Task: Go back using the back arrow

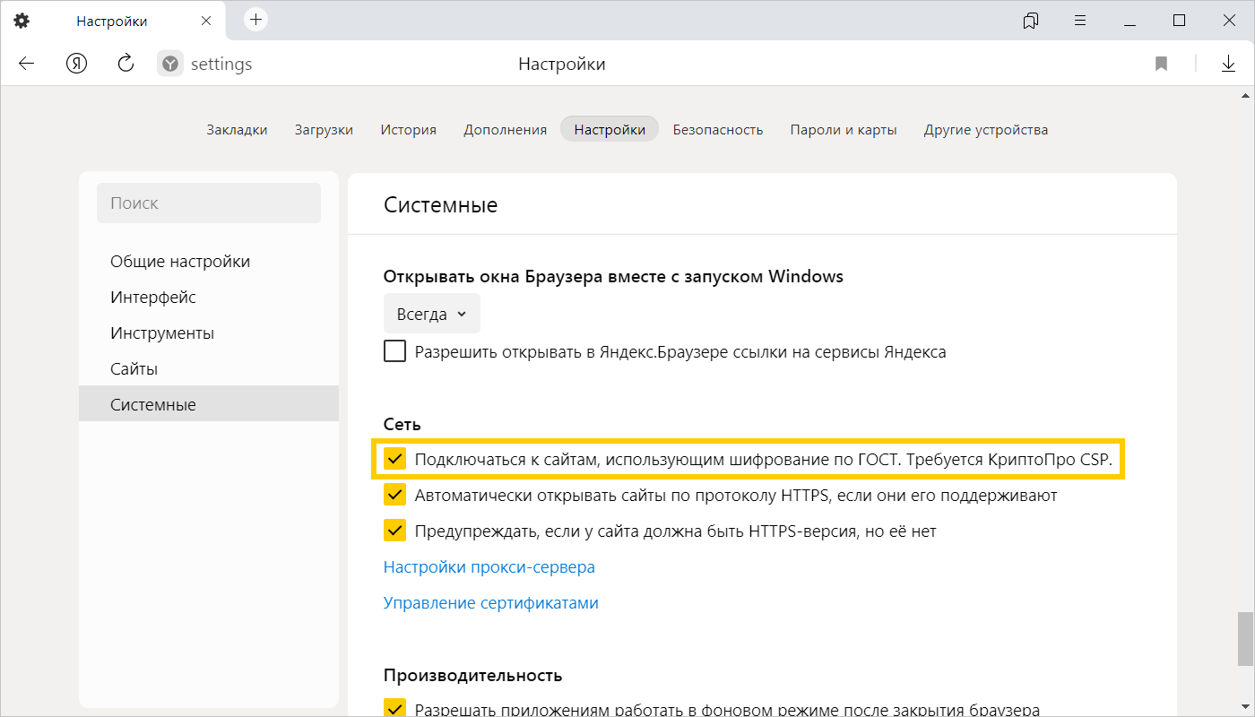Action: 26,64
